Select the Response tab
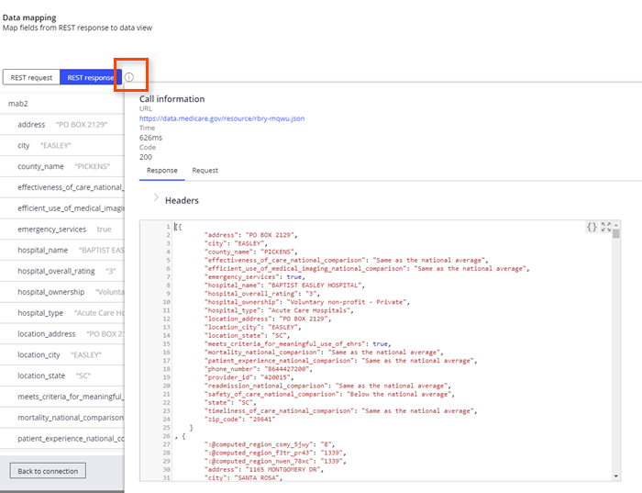This screenshot has height=493, width=642. [162, 171]
